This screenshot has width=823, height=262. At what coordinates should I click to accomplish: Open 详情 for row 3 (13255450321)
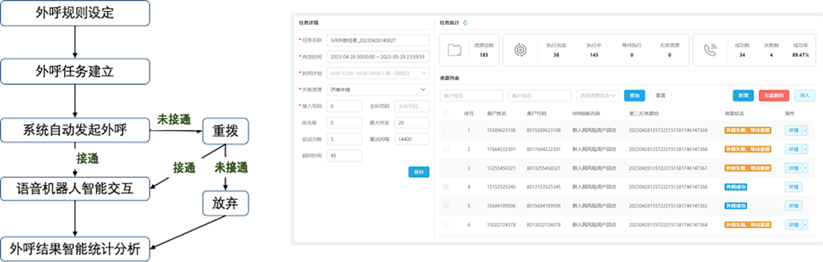pyautogui.click(x=793, y=168)
